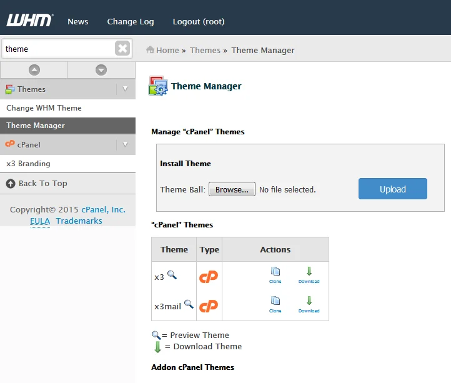The height and width of the screenshot is (383, 451).
Task: Download the x3 theme
Action: (x=309, y=276)
